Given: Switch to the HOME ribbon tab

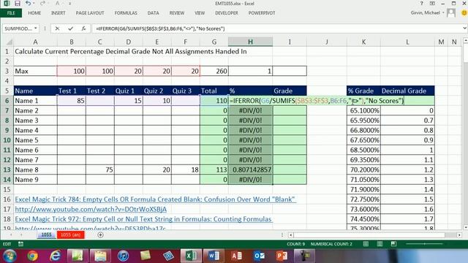Looking at the screenshot, I should (x=34, y=13).
